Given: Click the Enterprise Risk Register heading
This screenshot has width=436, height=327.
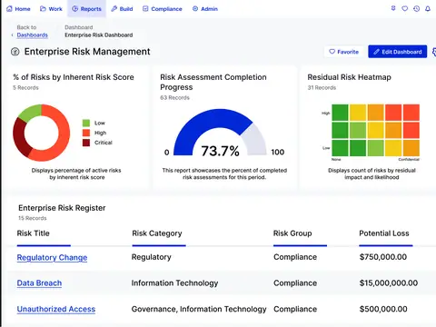Looking at the screenshot, I should (x=62, y=208).
